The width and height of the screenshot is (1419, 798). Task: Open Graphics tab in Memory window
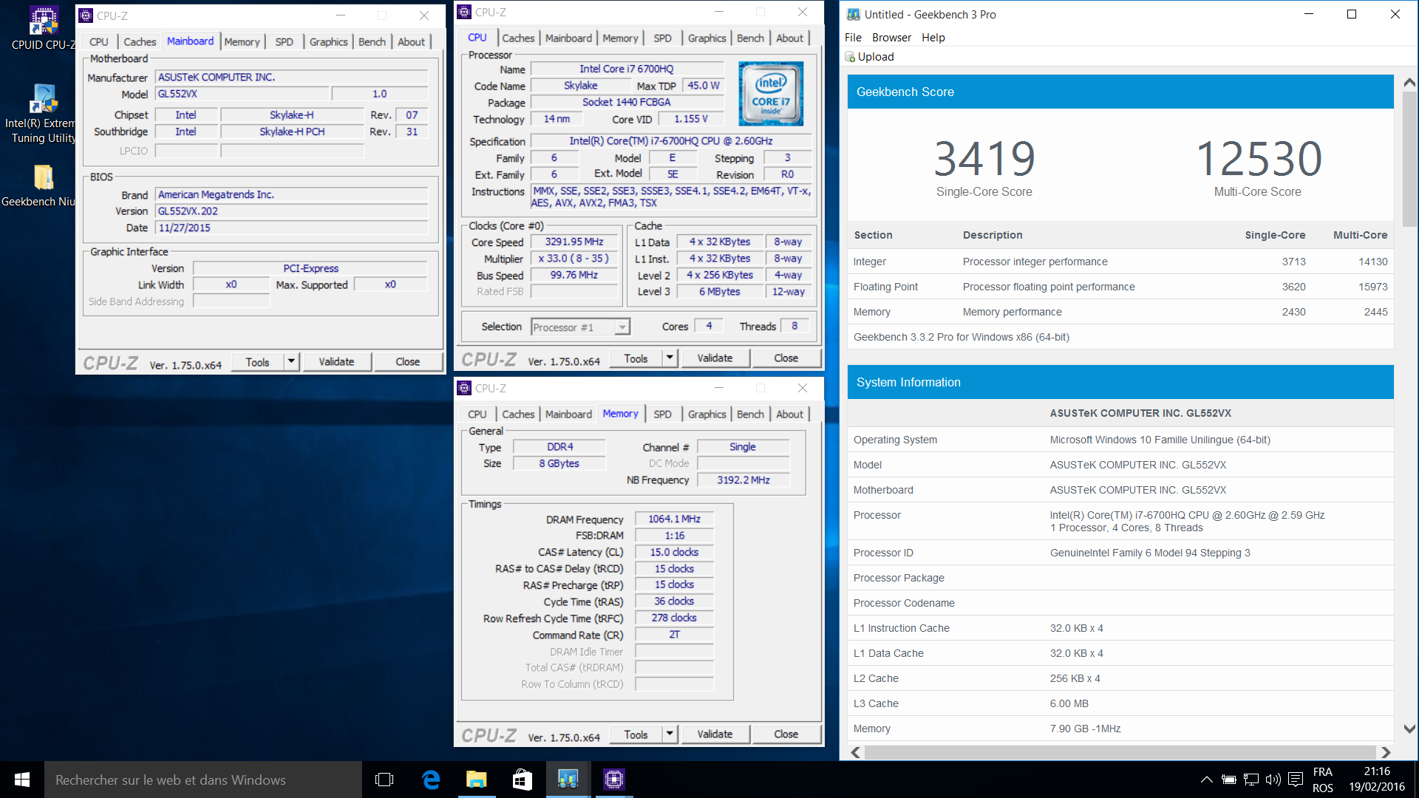click(x=707, y=415)
